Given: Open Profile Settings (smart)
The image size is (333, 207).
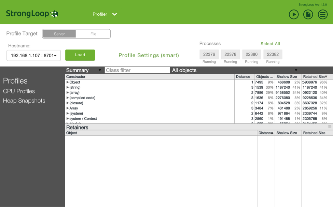Looking at the screenshot, I should click(x=149, y=55).
